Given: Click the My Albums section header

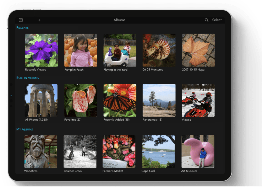Looking at the screenshot, I should pos(25,130).
